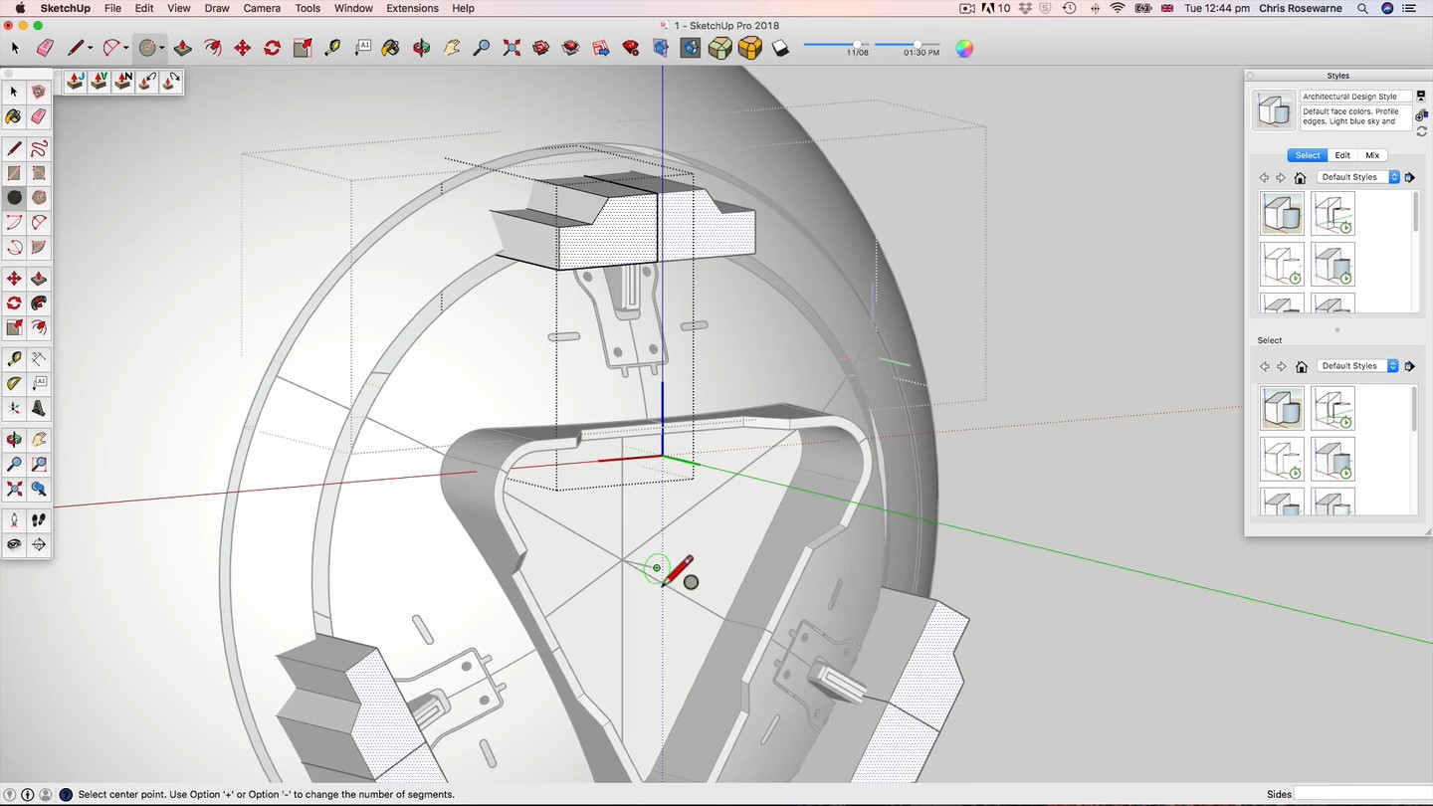This screenshot has width=1433, height=806.
Task: Toggle the Shaded With Textures style button
Action: [749, 48]
